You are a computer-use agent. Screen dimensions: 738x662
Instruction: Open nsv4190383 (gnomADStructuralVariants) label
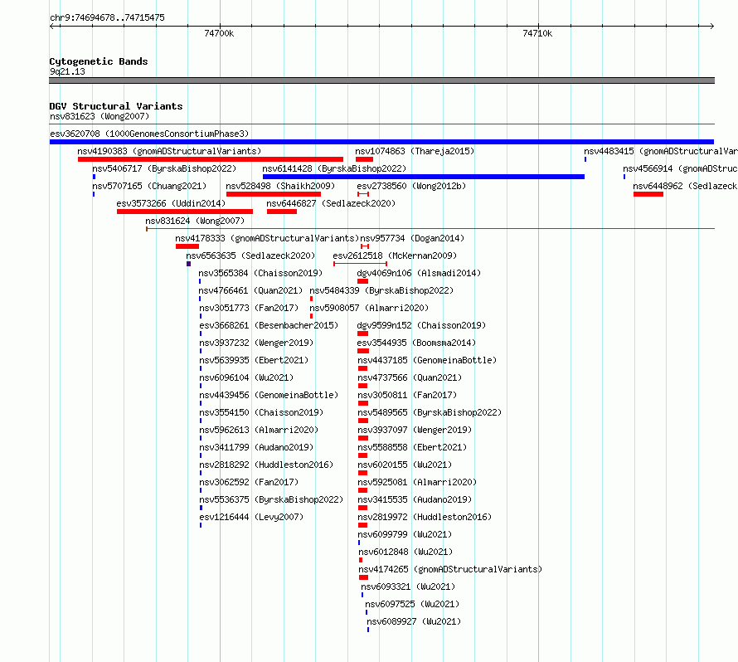pyautogui.click(x=169, y=151)
